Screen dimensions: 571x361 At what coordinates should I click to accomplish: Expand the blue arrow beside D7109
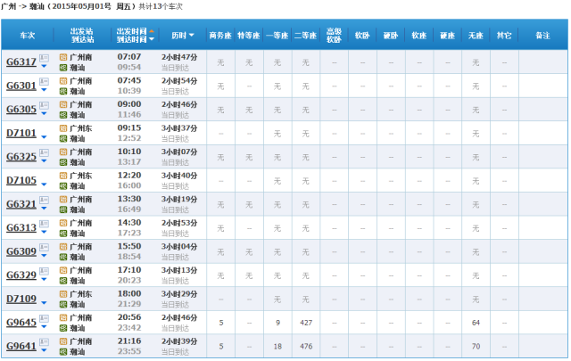coord(44,304)
